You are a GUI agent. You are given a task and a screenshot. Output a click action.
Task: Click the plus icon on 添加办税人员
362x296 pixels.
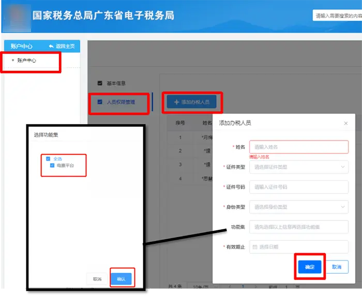176,102
